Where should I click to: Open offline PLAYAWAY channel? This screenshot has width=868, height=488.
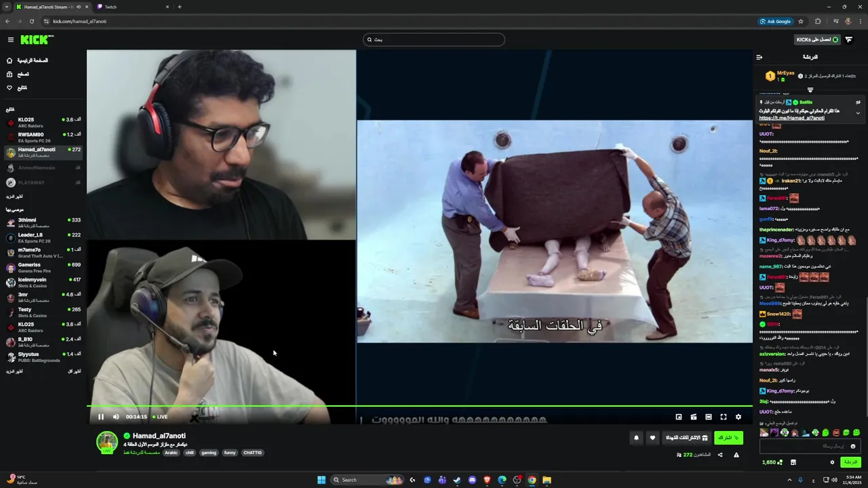(x=43, y=182)
